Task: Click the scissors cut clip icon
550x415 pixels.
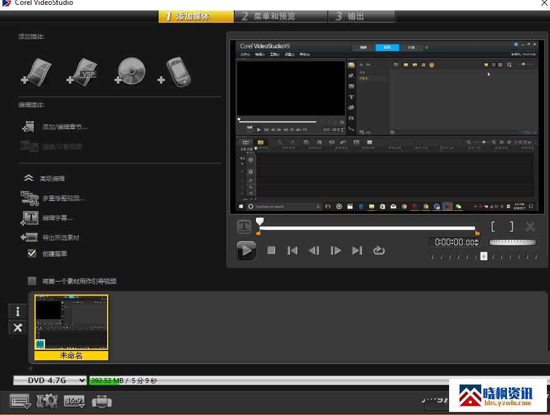Action: pos(530,227)
